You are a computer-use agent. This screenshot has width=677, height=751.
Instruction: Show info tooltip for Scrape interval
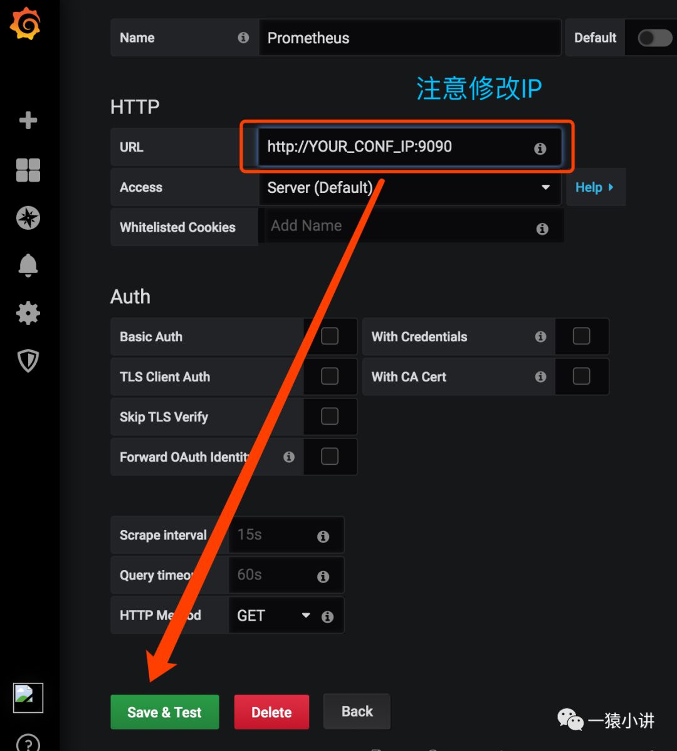323,536
